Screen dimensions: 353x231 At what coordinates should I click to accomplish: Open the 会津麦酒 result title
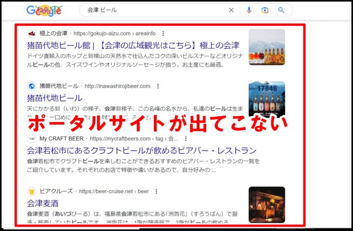(43, 203)
